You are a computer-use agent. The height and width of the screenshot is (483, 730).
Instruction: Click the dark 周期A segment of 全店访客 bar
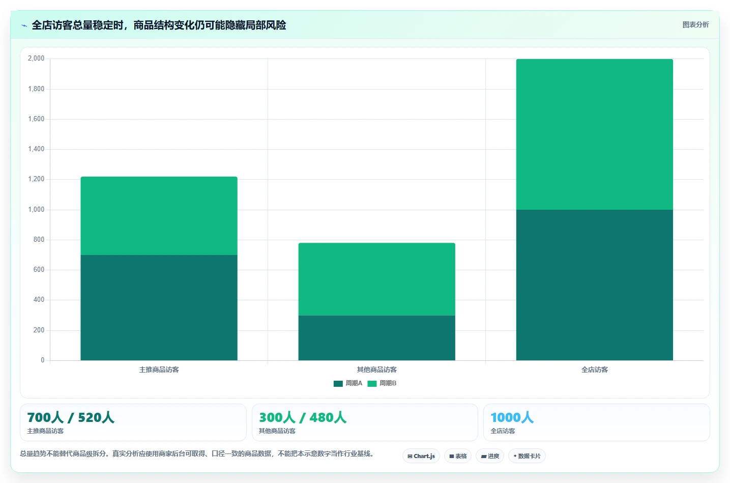pyautogui.click(x=594, y=285)
